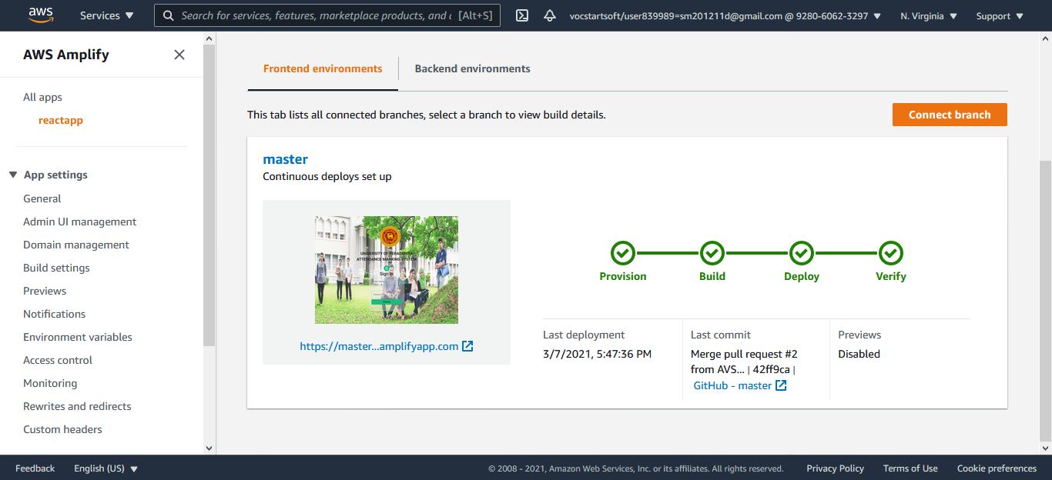Click the Verify step check icon
This screenshot has width=1052, height=480.
pyautogui.click(x=891, y=252)
